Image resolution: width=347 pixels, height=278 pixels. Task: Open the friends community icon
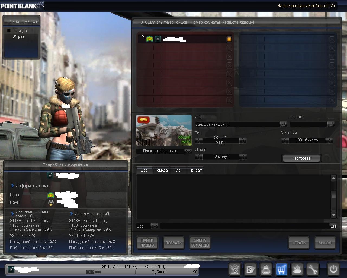(x=297, y=269)
